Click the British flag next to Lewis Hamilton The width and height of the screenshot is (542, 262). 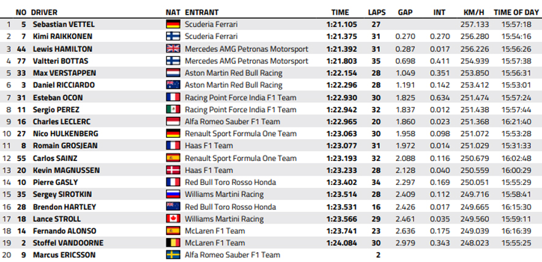[x=173, y=48]
